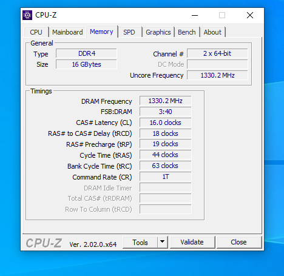The width and height of the screenshot is (284, 276).
Task: Click the CPU-Z app icon in title bar
Action: 27,15
